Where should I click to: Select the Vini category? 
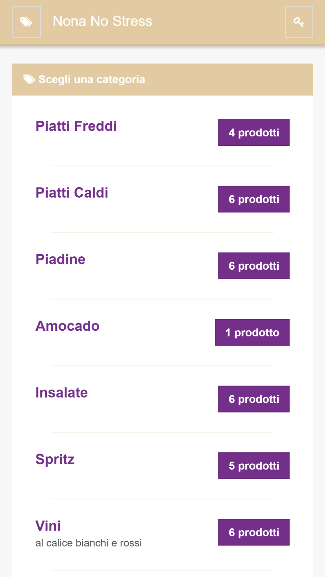tap(48, 526)
